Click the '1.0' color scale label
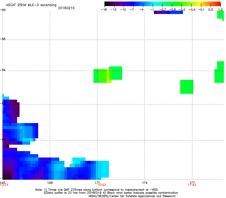 (221, 10)
